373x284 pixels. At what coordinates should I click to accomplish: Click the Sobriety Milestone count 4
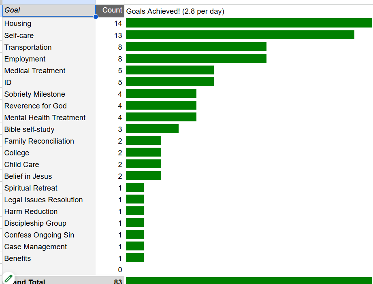coord(120,94)
